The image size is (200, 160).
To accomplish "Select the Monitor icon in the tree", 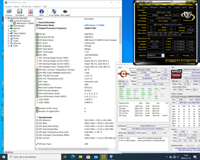I will pos(11,36).
